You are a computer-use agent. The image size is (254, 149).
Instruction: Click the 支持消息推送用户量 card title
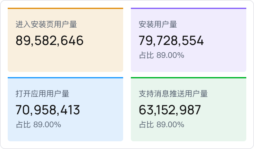pyautogui.click(x=173, y=94)
